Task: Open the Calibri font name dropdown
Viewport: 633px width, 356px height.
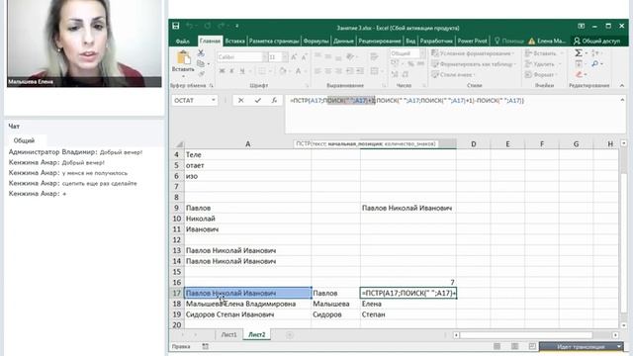Action: (264, 57)
